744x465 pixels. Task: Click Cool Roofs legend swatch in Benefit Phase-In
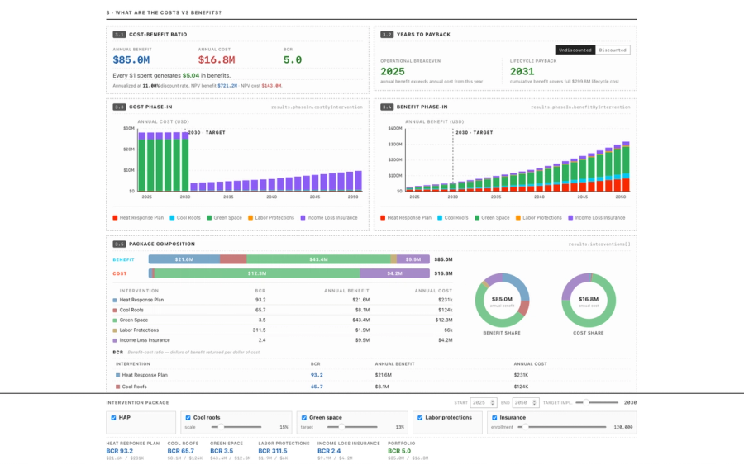(x=440, y=218)
